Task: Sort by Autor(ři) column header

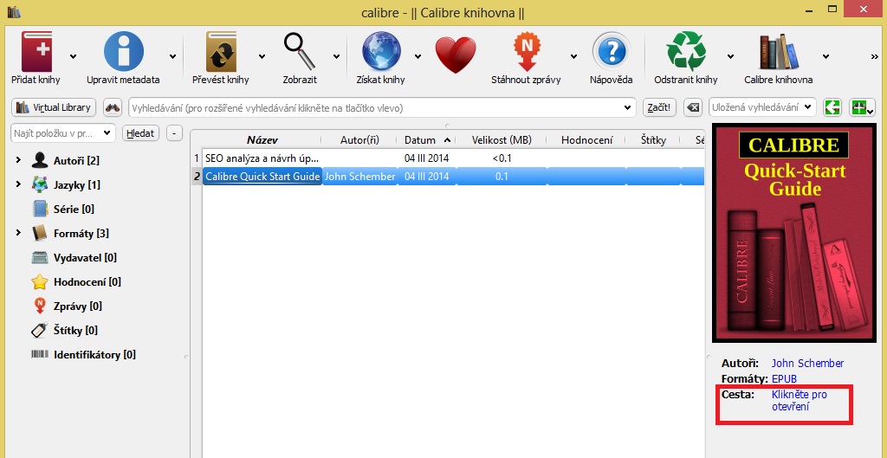Action: [359, 140]
